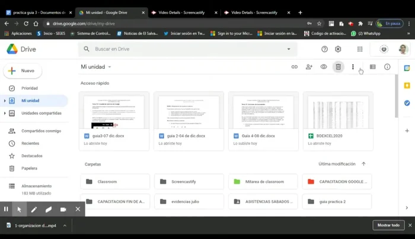The image size is (415, 239).
Task: Click the trash delete icon in toolbar
Action: tap(338, 67)
